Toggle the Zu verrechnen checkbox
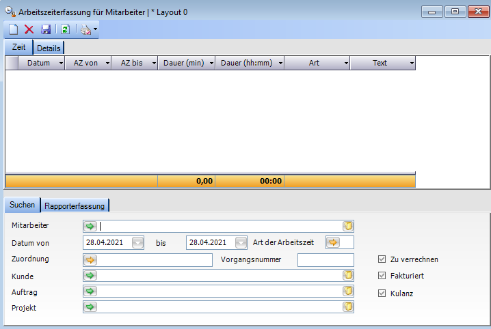This screenshot has width=491, height=329. tap(382, 259)
